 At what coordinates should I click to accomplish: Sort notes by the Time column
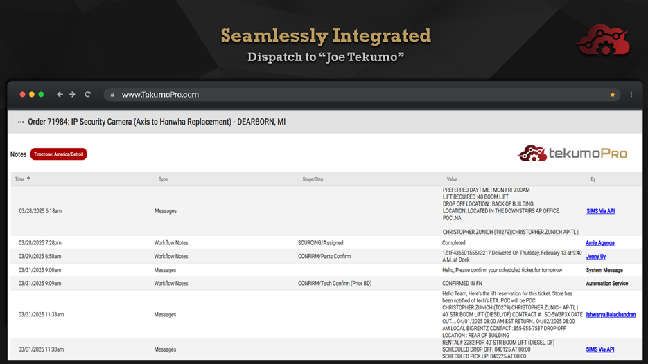coord(23,179)
